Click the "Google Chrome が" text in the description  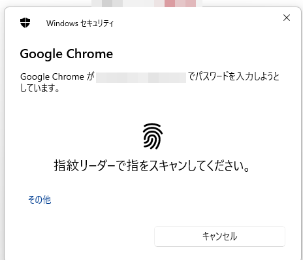(x=57, y=77)
